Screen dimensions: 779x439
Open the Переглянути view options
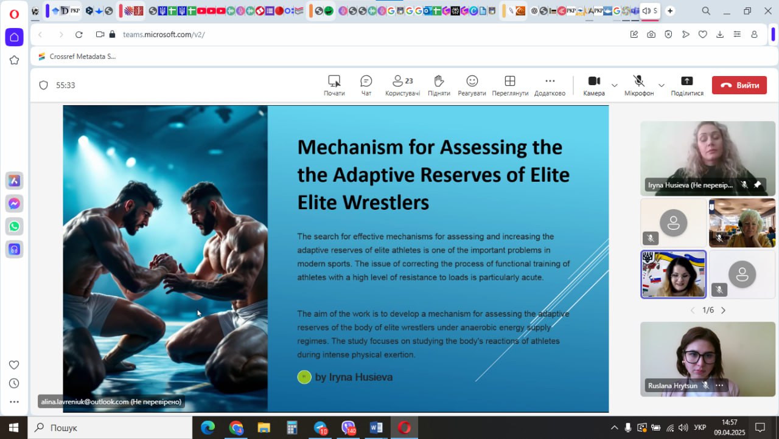click(x=510, y=85)
